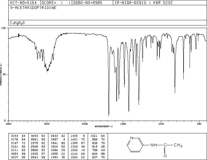Image resolution: width=207 pixels, height=160 pixels.
Task: Click the 1366 peak table entry
Action: click(x=78, y=143)
